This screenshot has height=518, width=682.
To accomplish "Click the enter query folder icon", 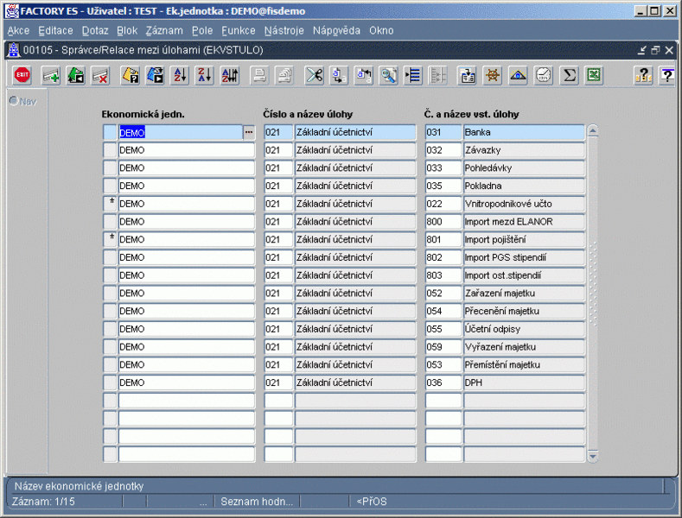I will click(131, 76).
